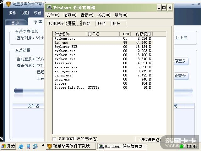This screenshot has height=151, width=201.
Task: Select the services.exe process row
Action: 103,67
